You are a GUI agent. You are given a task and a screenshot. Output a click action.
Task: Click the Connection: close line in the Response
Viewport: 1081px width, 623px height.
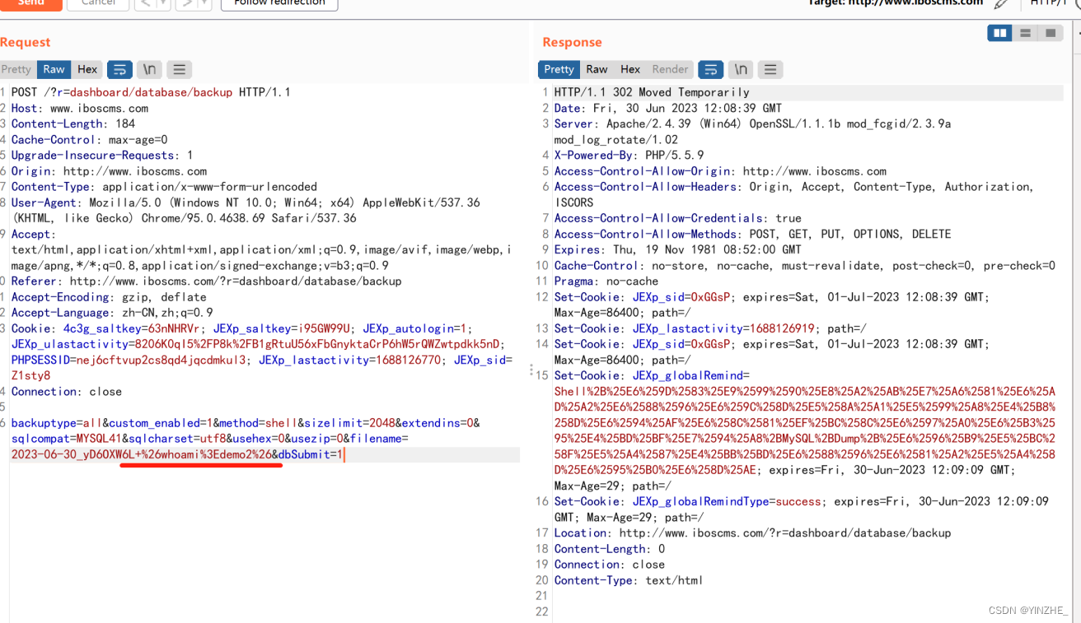coord(610,565)
